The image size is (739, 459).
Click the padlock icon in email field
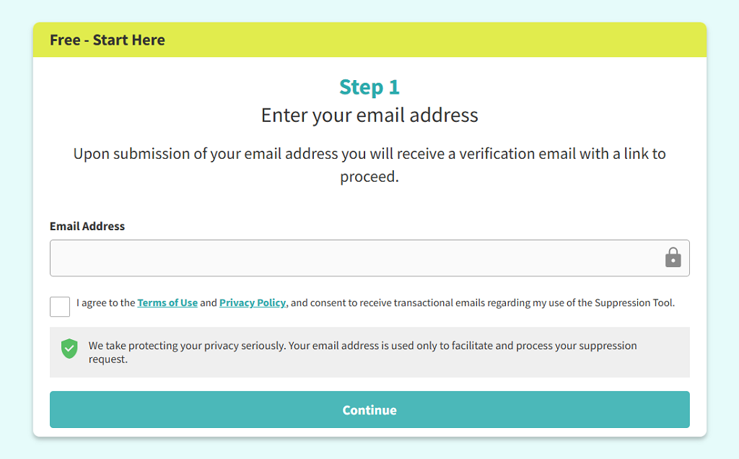pyautogui.click(x=673, y=258)
